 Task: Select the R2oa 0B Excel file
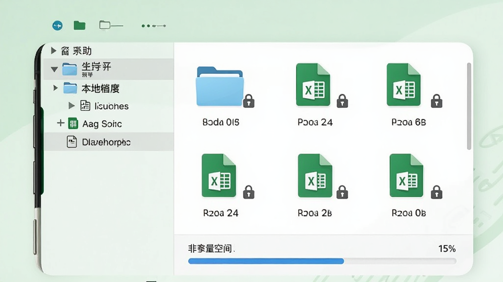tap(406, 176)
